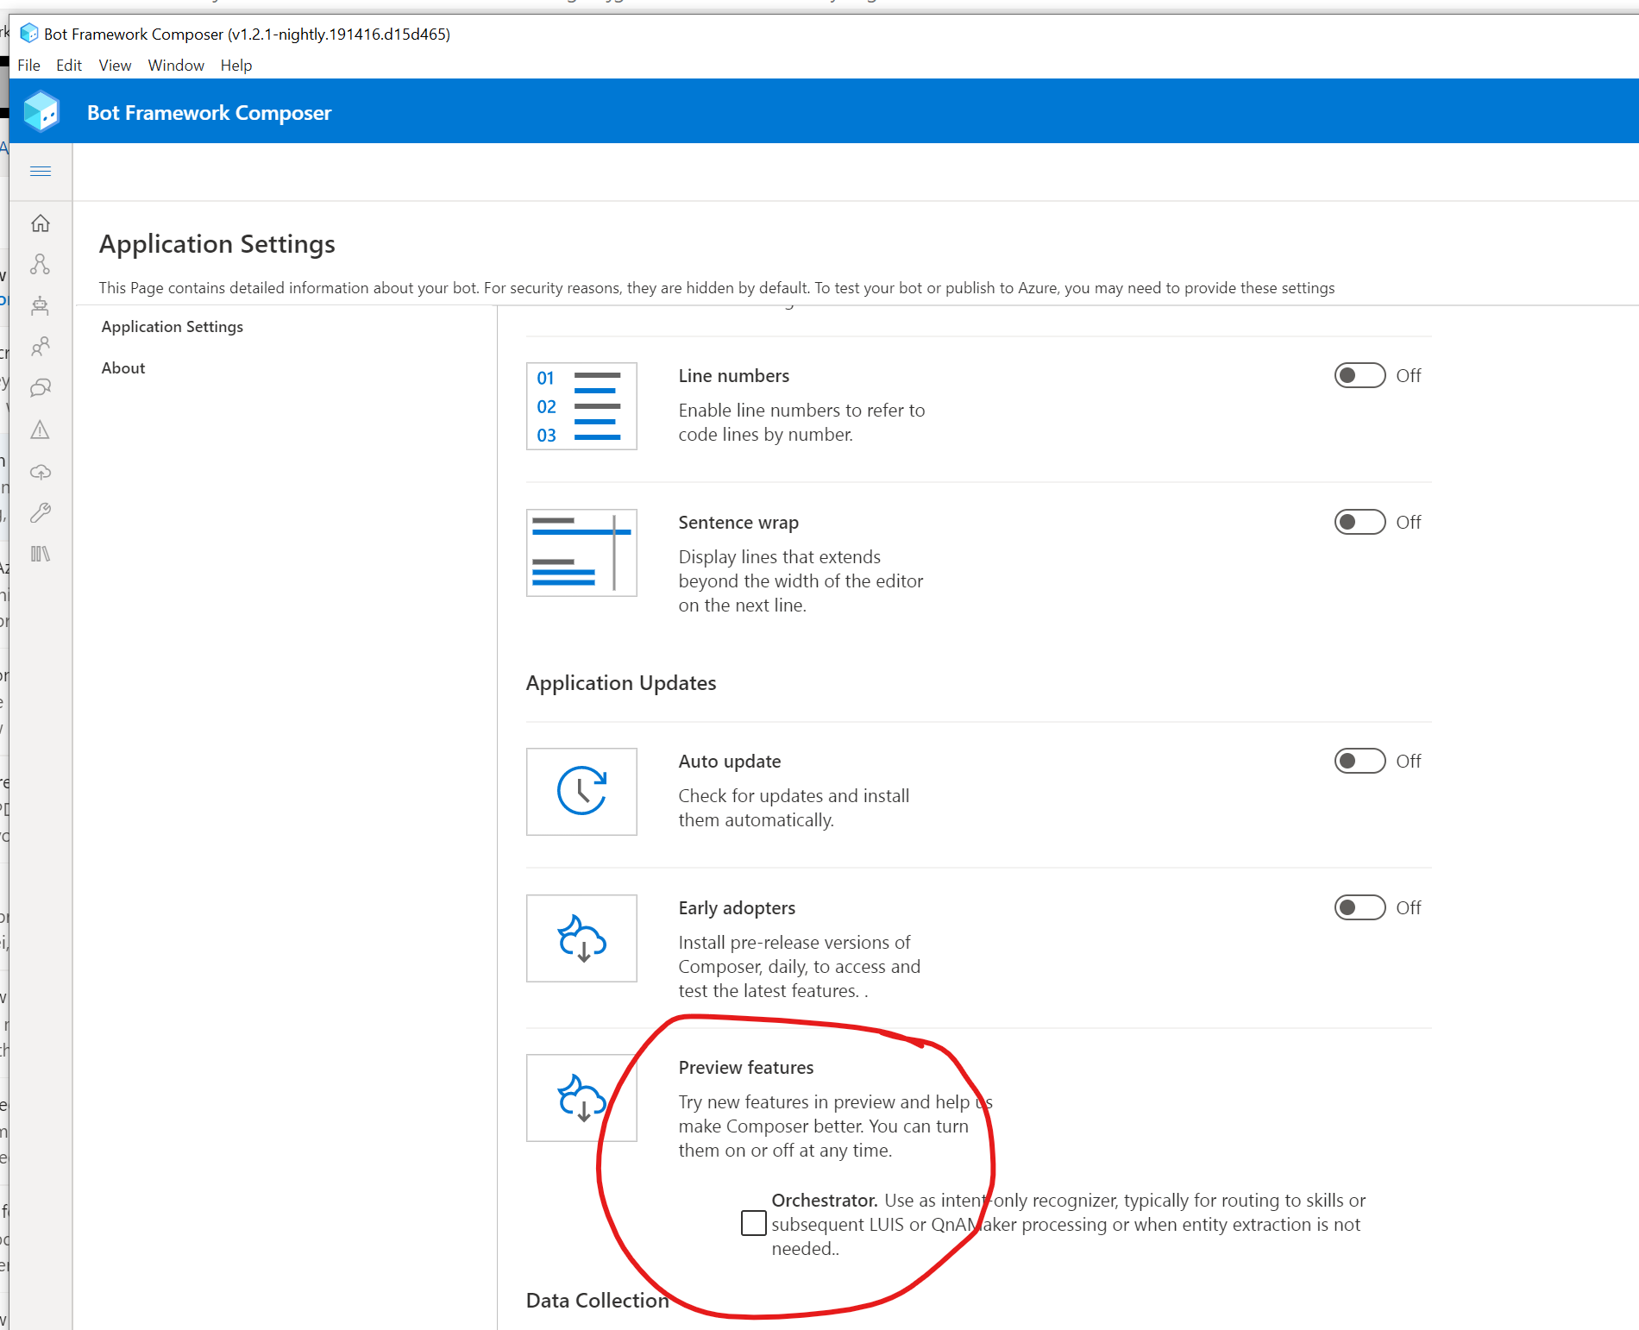Image resolution: width=1639 pixels, height=1330 pixels.
Task: View Notifications via warning triangle icon
Action: (x=41, y=430)
